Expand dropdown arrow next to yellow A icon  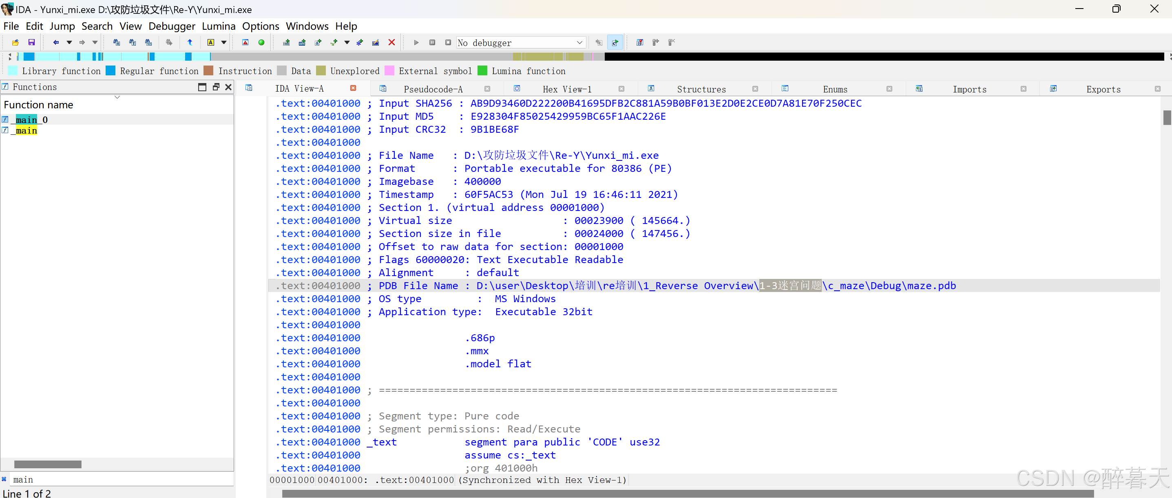pyautogui.click(x=224, y=43)
